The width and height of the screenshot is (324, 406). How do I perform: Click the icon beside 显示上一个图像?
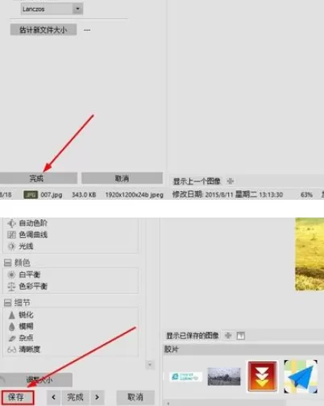click(230, 181)
